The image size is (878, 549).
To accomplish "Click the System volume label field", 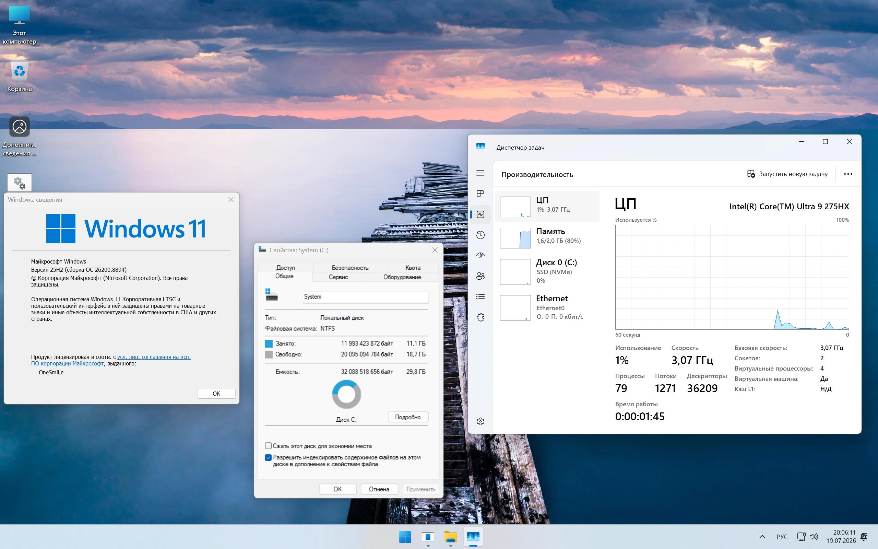I will [x=365, y=297].
